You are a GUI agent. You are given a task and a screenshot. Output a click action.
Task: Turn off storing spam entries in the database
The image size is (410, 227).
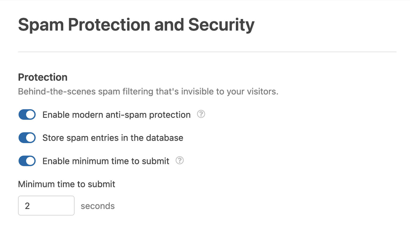[x=27, y=138]
